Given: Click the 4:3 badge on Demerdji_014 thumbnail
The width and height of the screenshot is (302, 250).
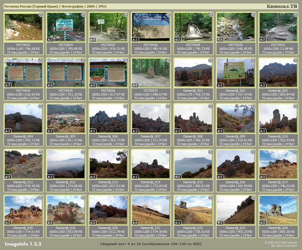Looking at the screenshot, I should click(x=135, y=177).
